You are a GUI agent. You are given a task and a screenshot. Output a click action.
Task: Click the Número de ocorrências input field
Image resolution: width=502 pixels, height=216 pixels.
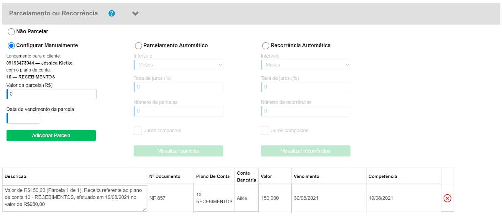(x=306, y=111)
